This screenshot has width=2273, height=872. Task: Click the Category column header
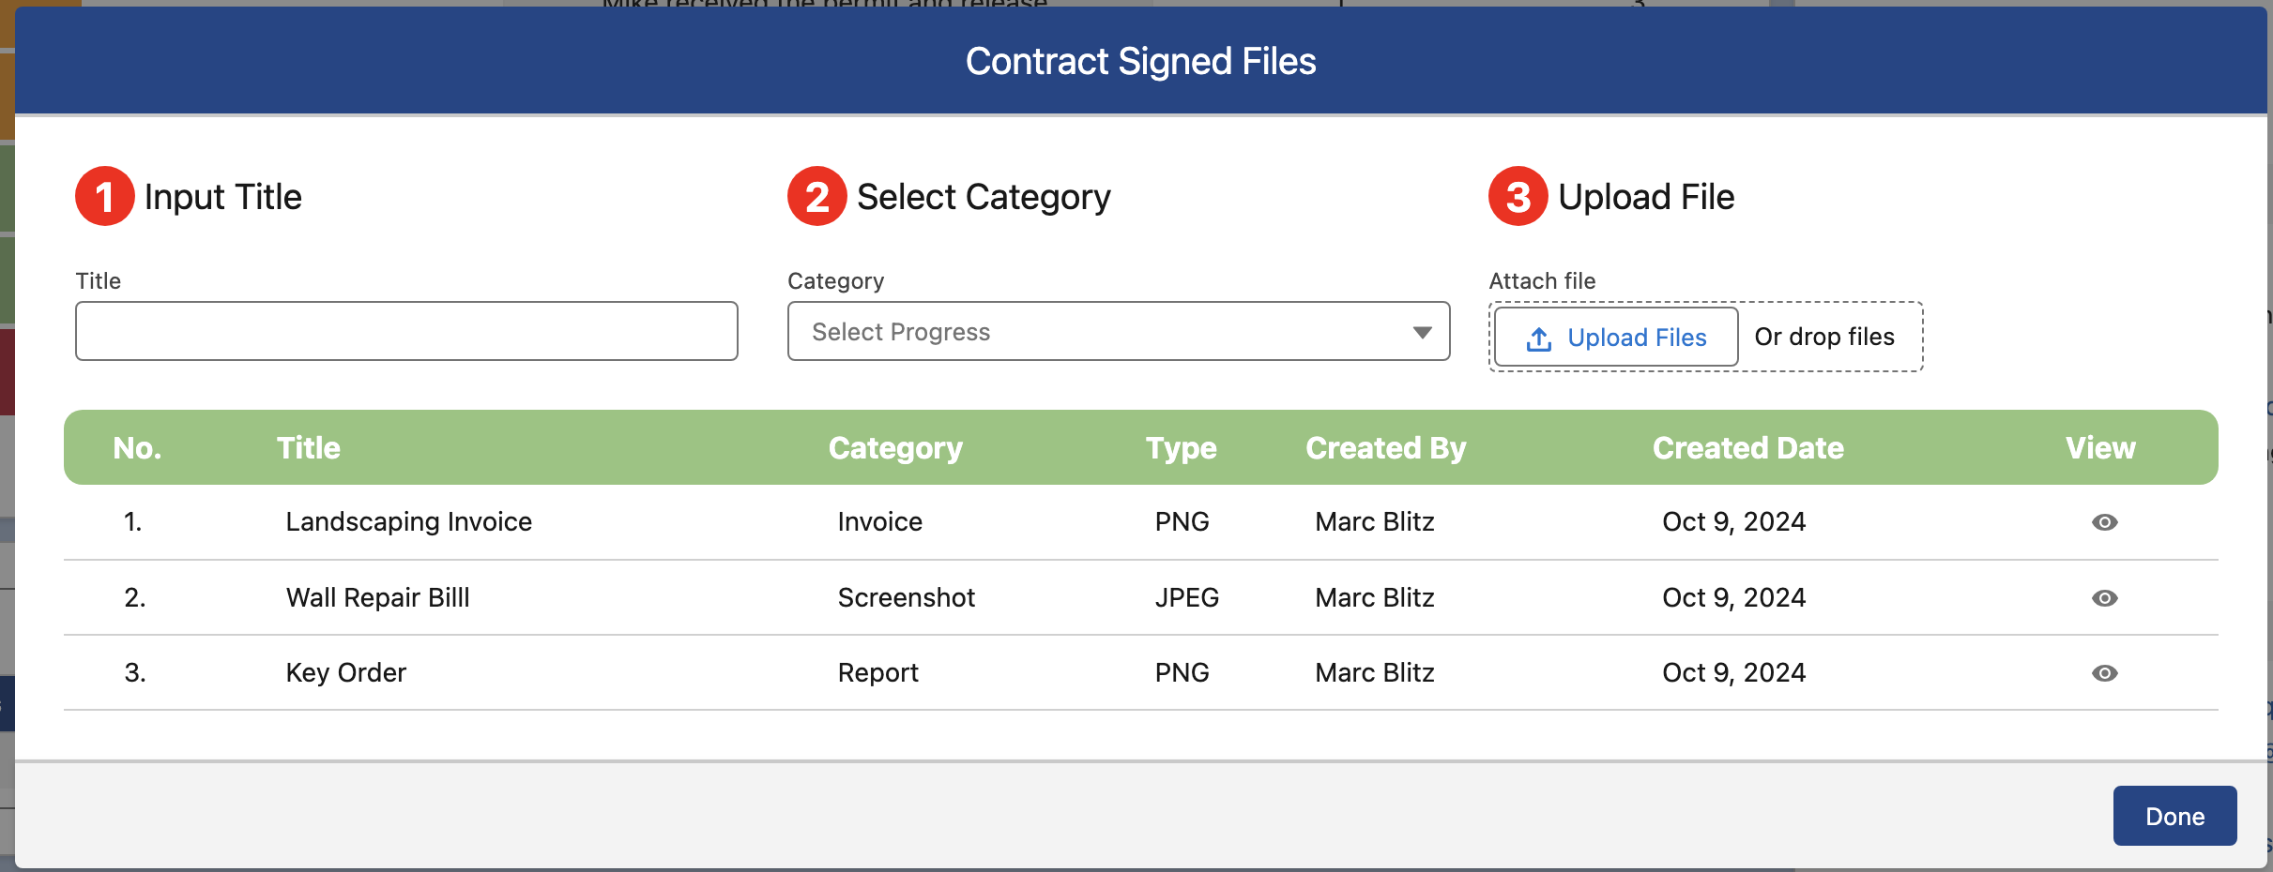click(x=895, y=448)
